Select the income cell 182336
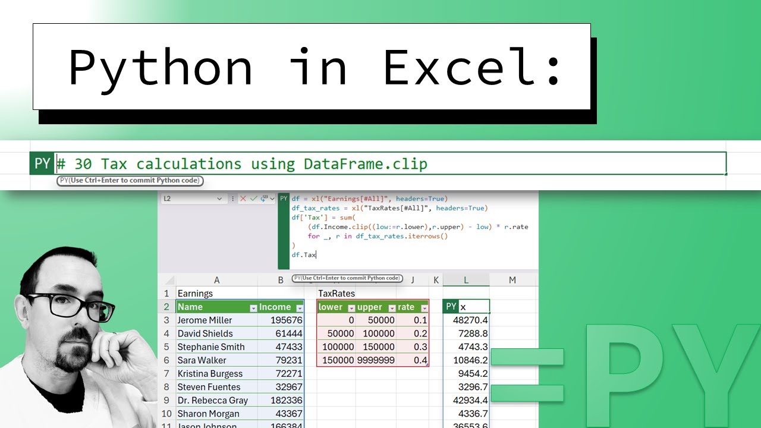The image size is (761, 428). point(281,401)
